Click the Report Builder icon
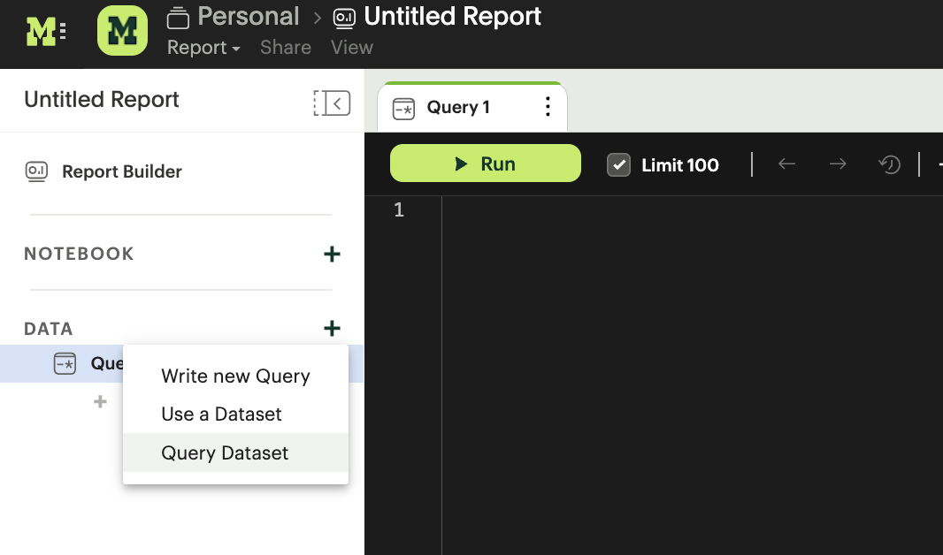The image size is (943, 555). click(35, 172)
